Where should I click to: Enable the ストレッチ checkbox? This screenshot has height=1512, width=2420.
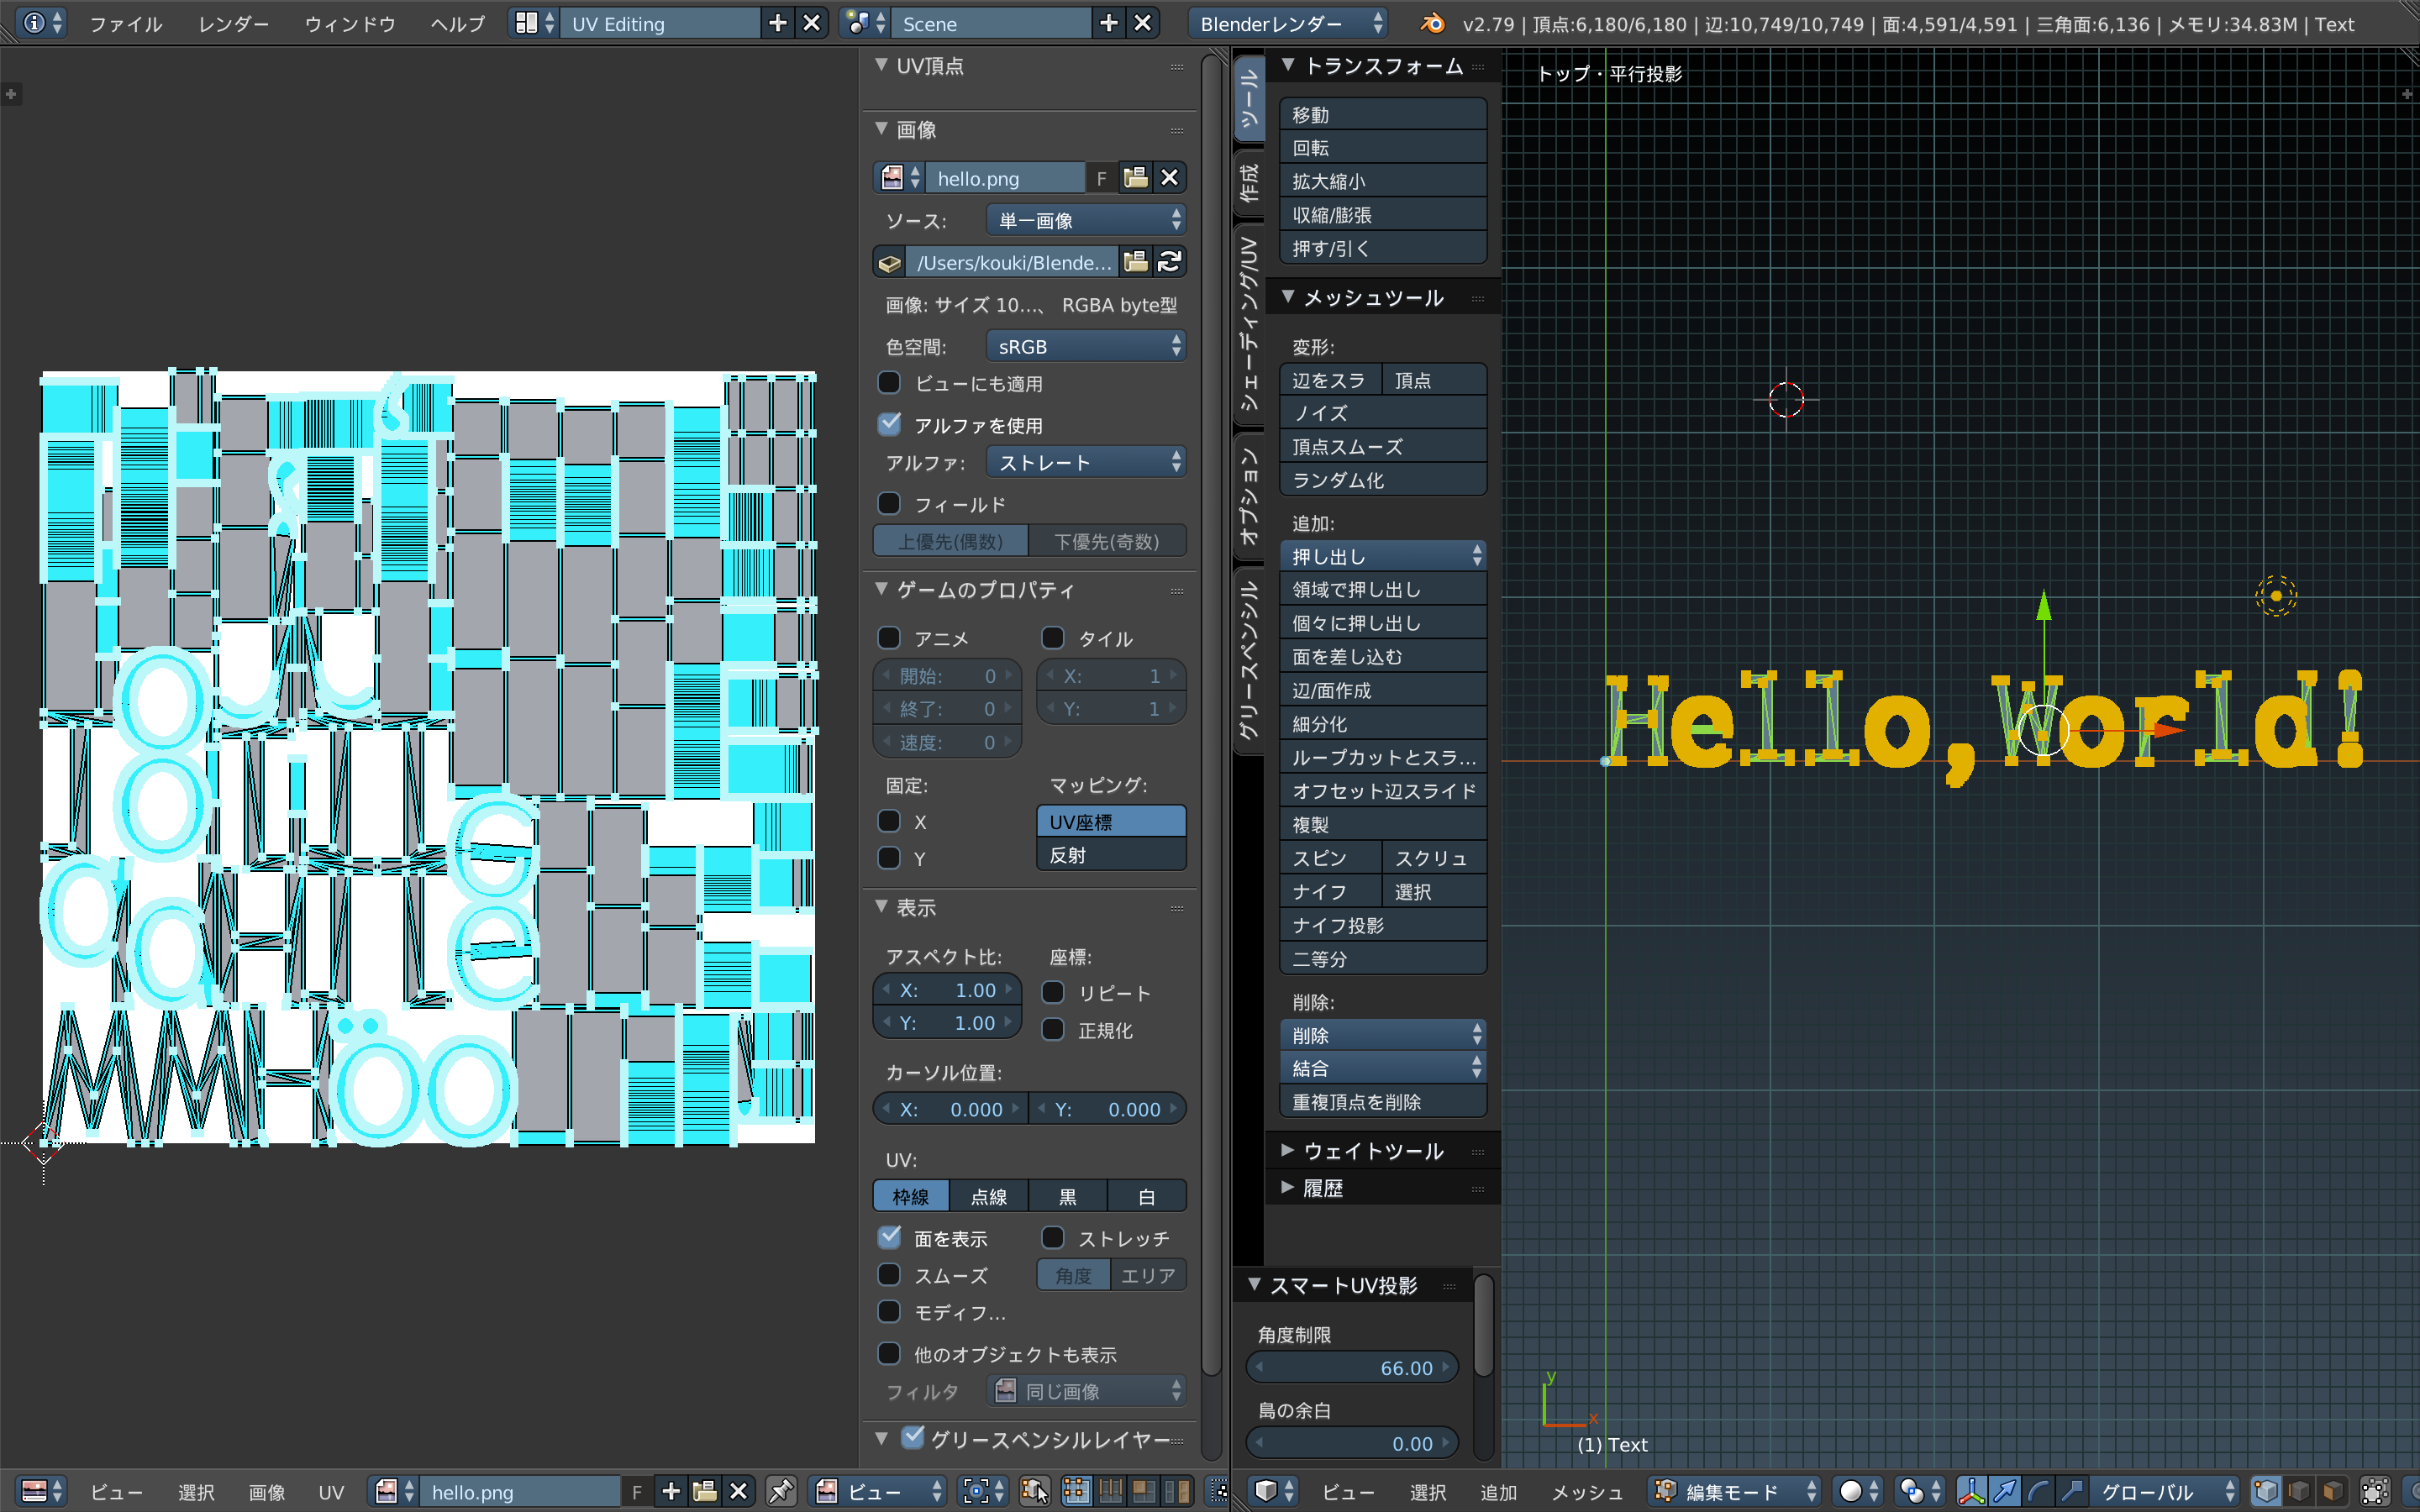(x=1053, y=1238)
